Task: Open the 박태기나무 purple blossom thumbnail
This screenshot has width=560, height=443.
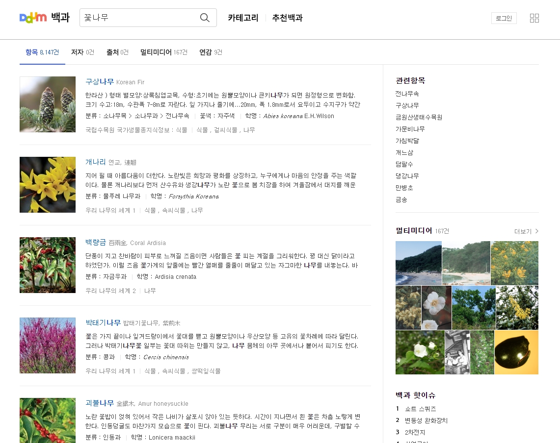Action: coord(48,345)
